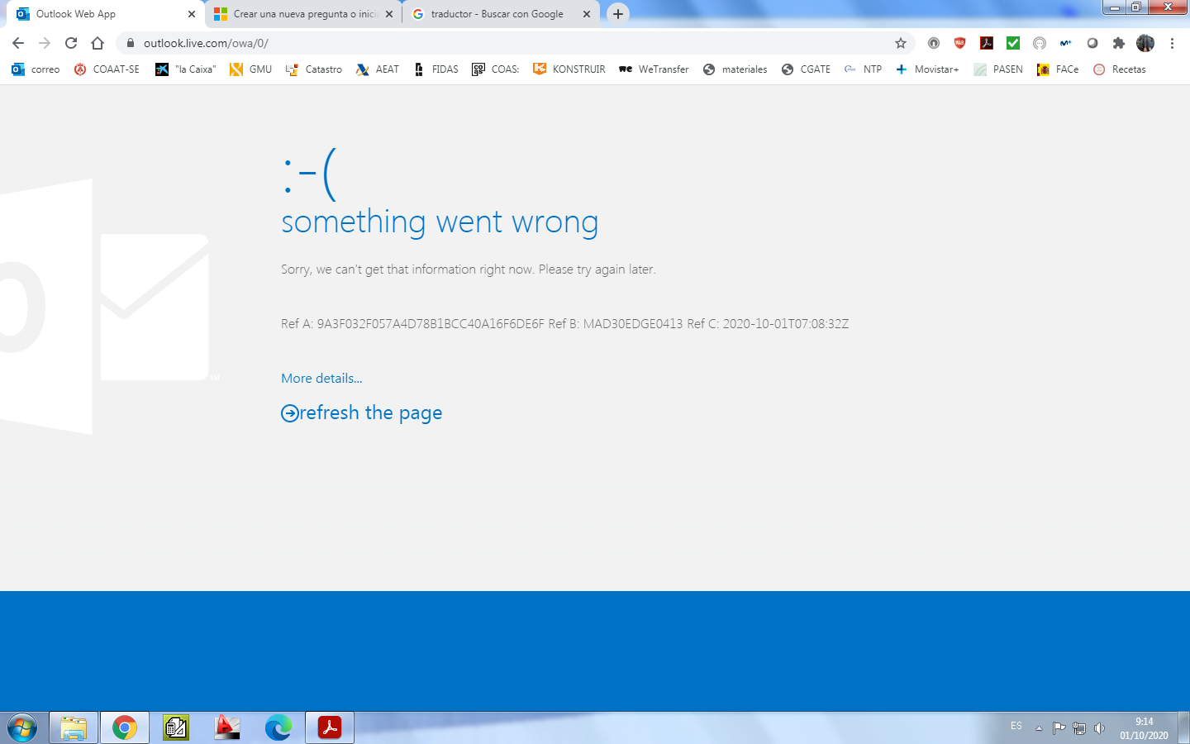Click the speech-bubble circle extension icon
The width and height of the screenshot is (1190, 744).
tap(1039, 43)
